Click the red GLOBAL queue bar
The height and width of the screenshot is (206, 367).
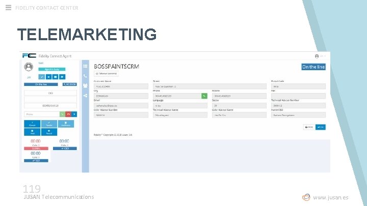36,149
